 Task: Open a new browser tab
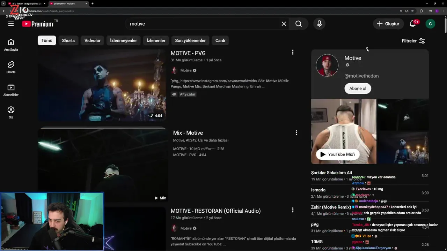click(92, 3)
